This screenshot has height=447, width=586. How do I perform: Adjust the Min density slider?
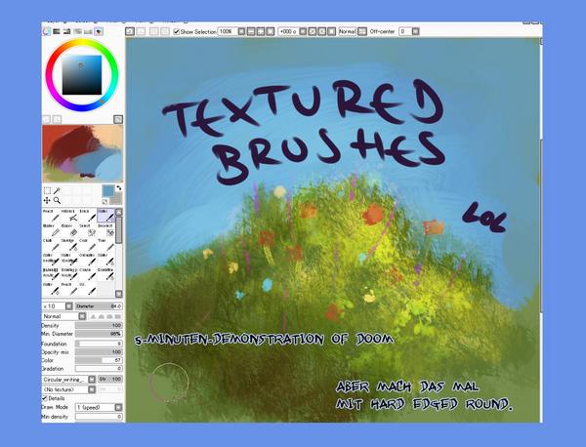[x=99, y=417]
